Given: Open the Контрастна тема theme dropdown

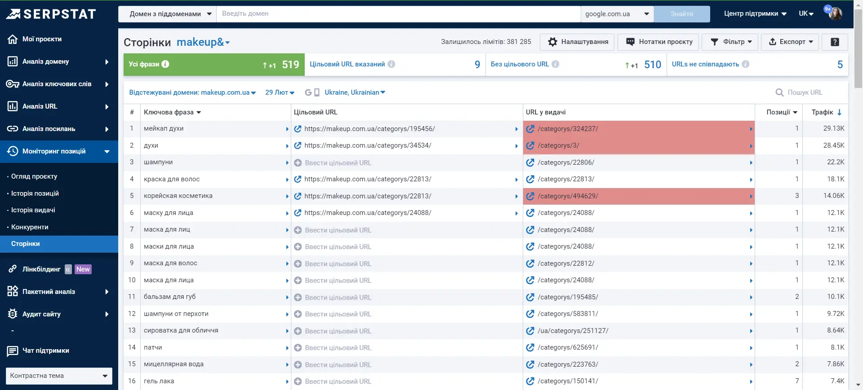Looking at the screenshot, I should click(59, 376).
